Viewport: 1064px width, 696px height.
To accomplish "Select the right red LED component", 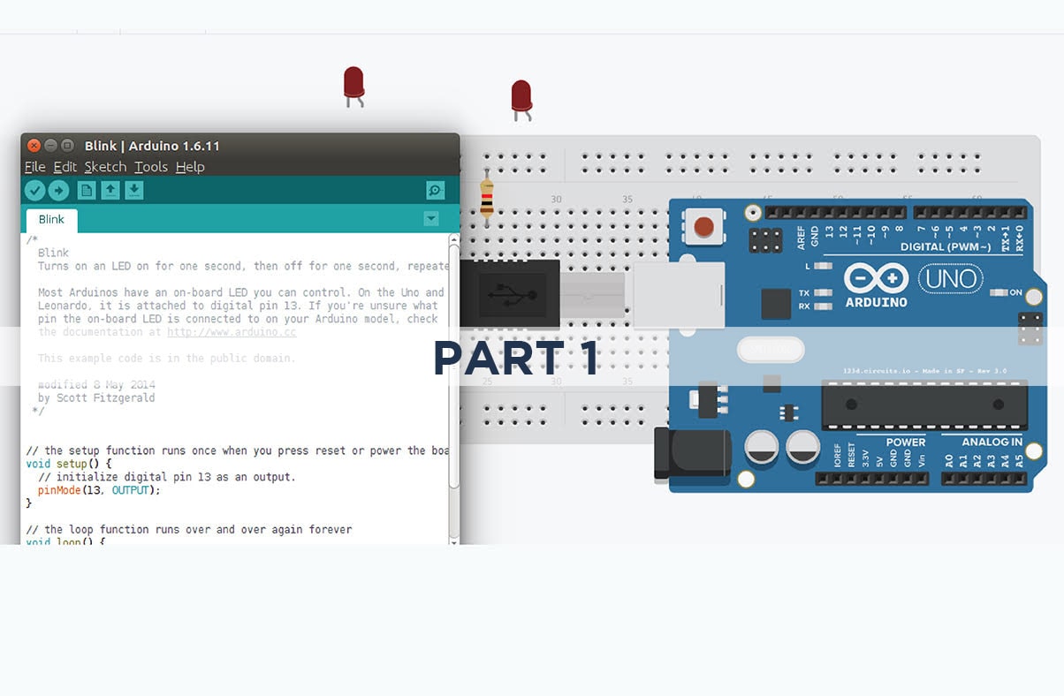I will (521, 101).
